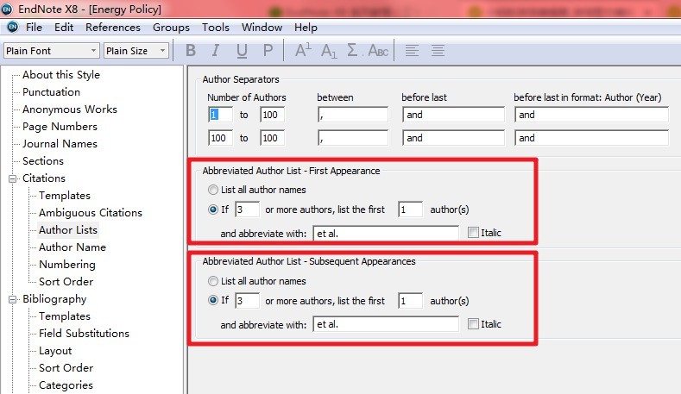
Task: Open the References menu
Action: pos(113,28)
